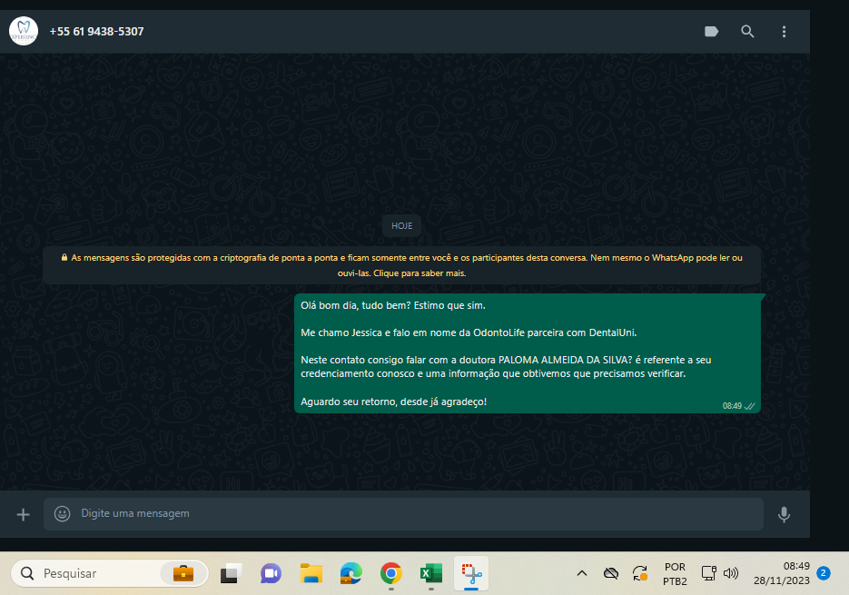
Task: Click the 08:49 message timestamp
Action: point(732,406)
